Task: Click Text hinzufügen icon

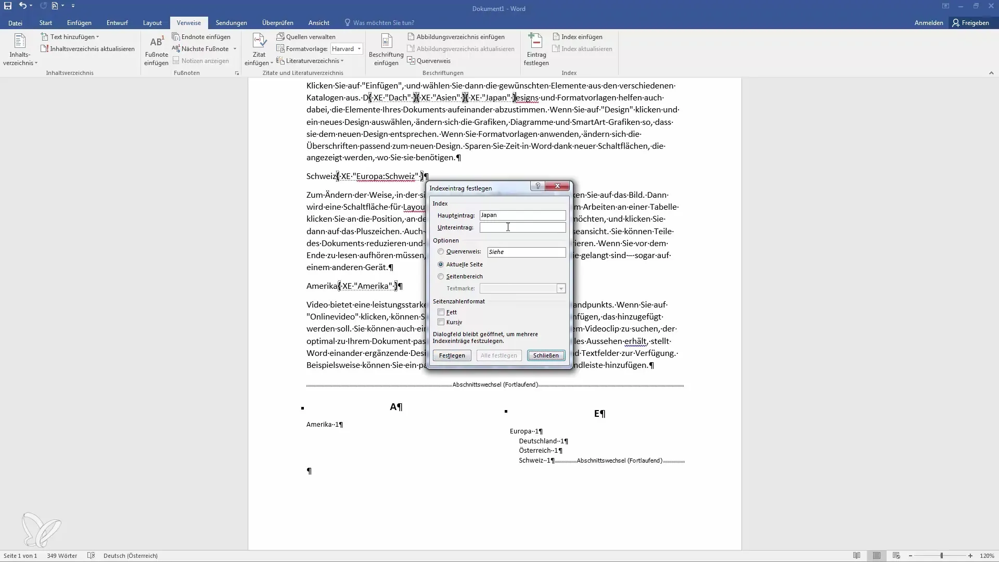Action: [x=45, y=37]
